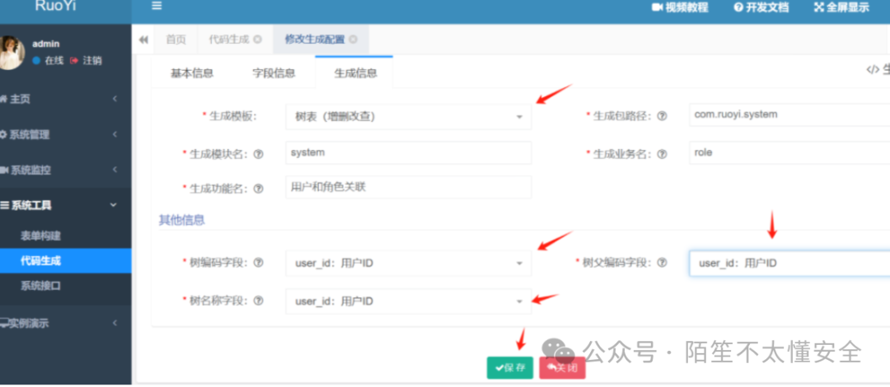Click the 生成包路径 input field
The height and width of the screenshot is (387, 890).
[x=789, y=114]
